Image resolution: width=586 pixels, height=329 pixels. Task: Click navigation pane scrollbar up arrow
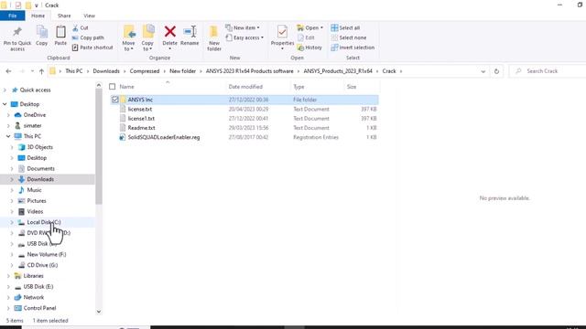(x=99, y=85)
